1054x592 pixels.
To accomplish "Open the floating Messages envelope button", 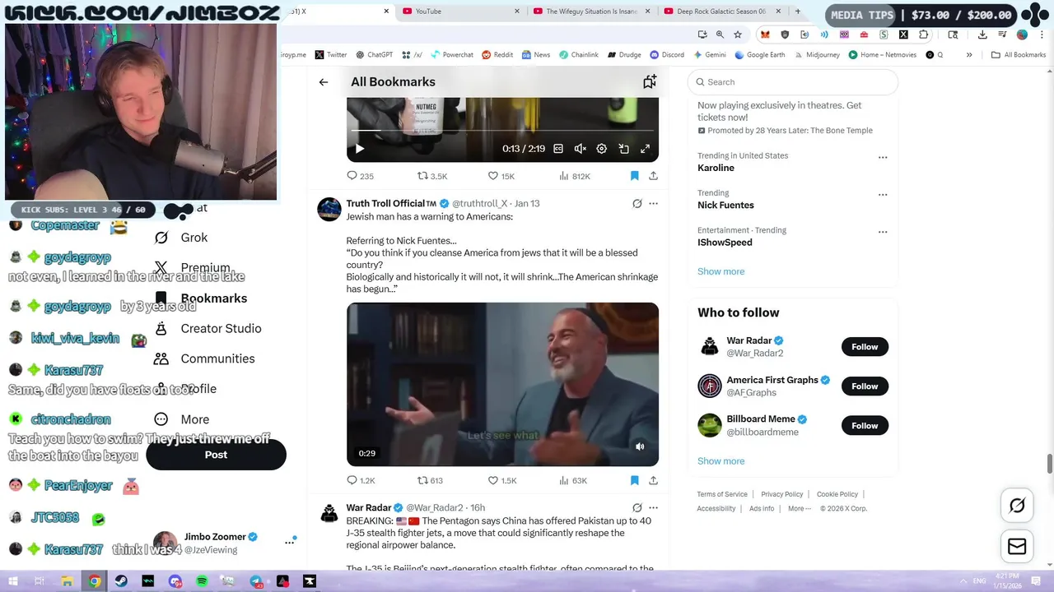I will [x=1017, y=547].
